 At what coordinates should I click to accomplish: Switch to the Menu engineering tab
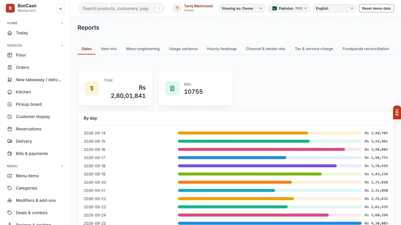pos(143,49)
